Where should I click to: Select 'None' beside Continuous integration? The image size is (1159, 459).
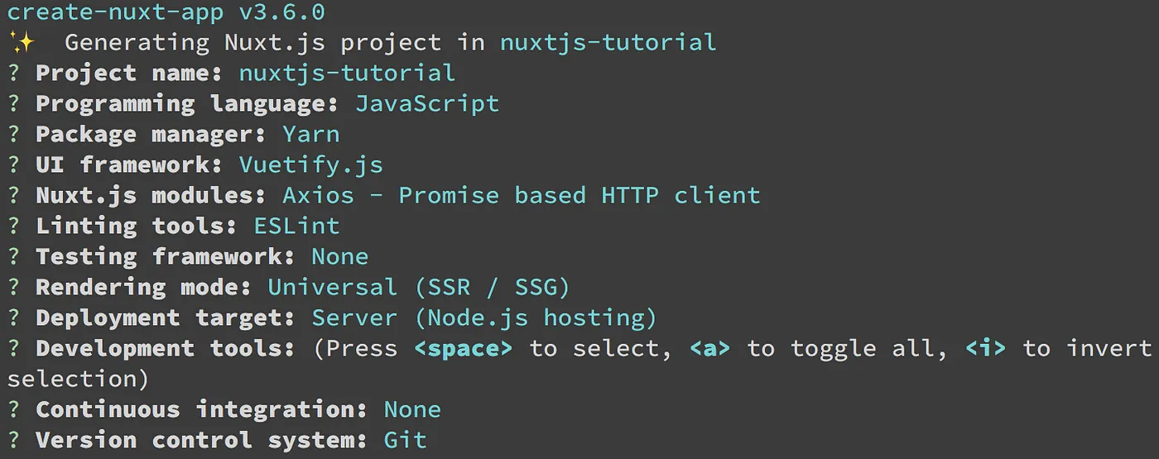click(412, 409)
